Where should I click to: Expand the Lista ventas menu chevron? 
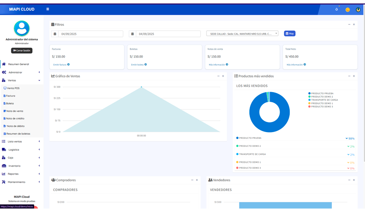[39, 142]
